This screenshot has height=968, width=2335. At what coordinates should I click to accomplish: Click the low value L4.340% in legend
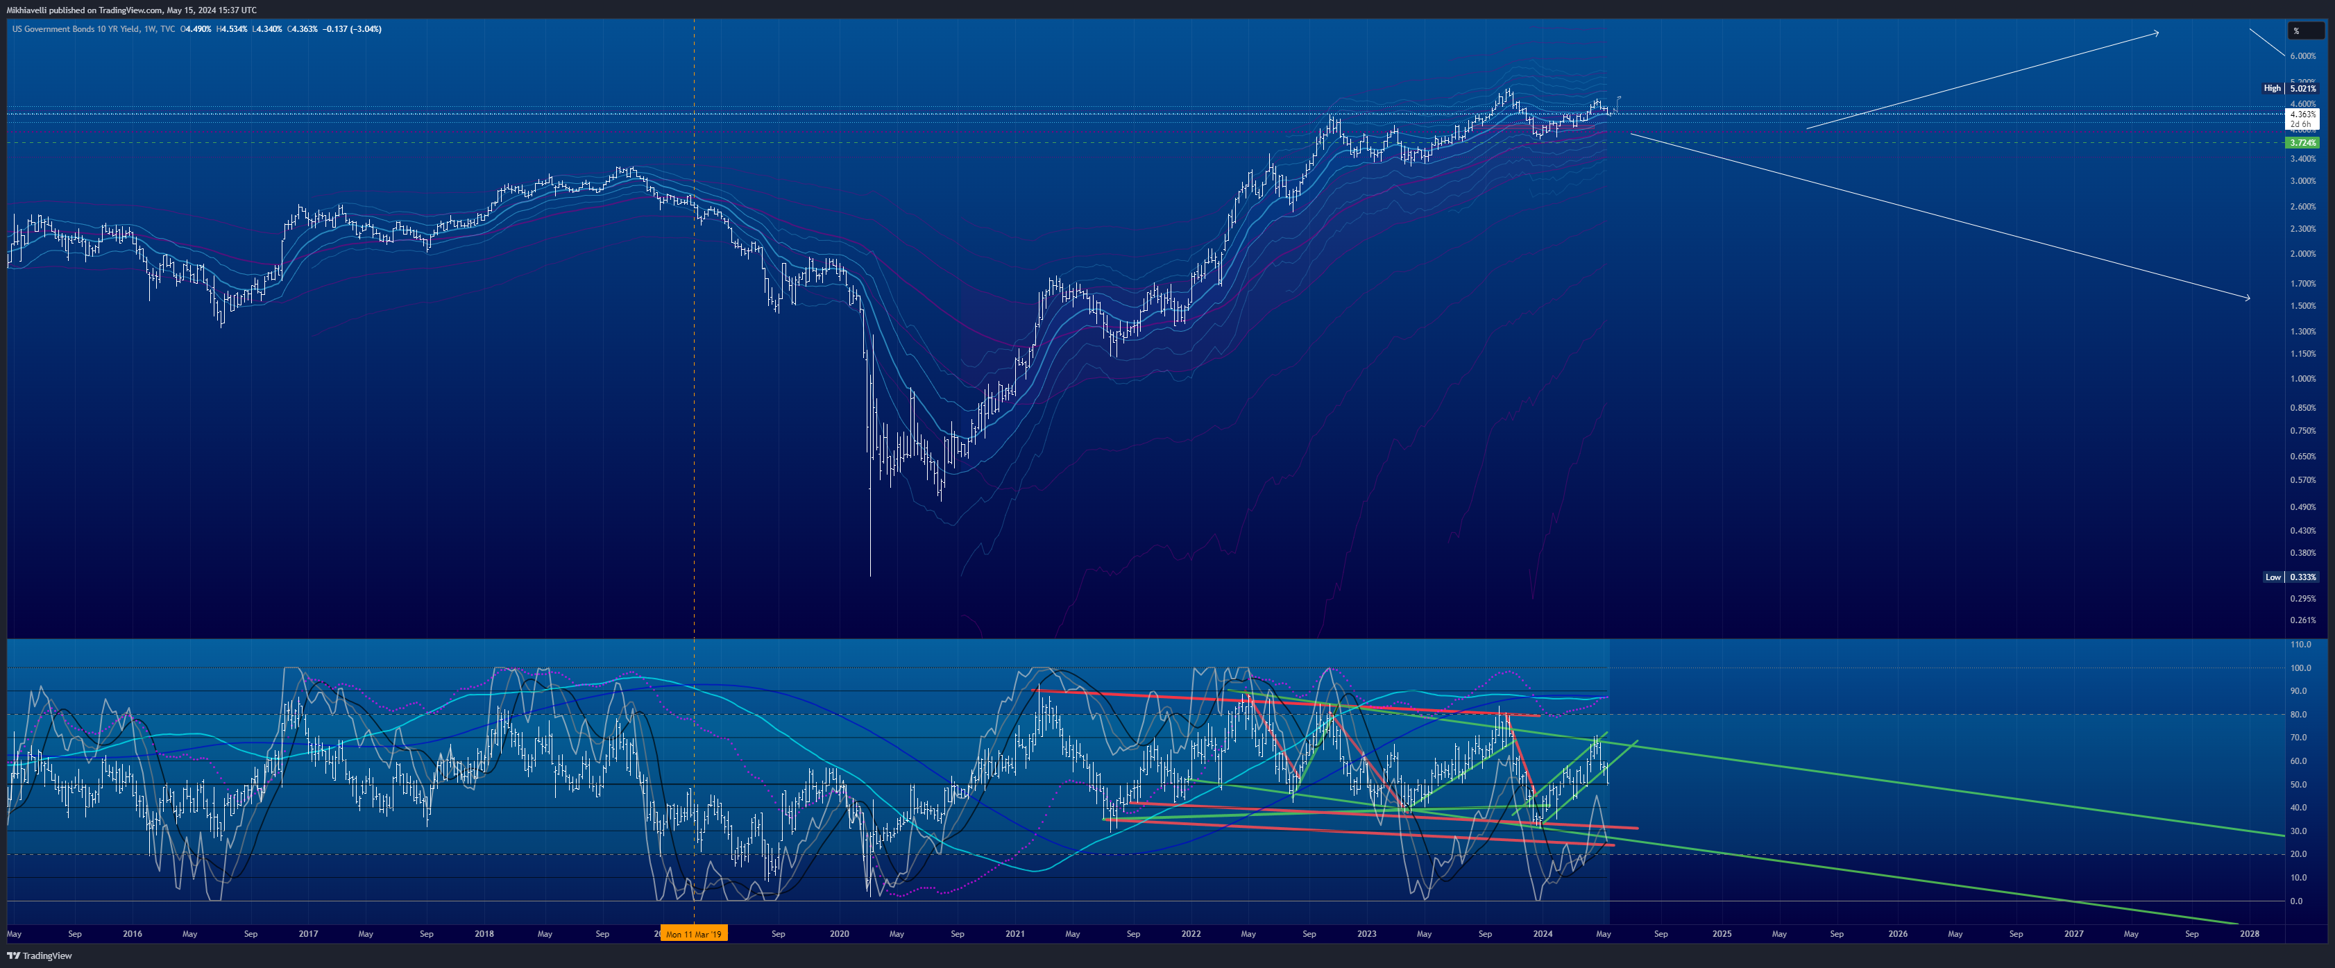click(267, 29)
